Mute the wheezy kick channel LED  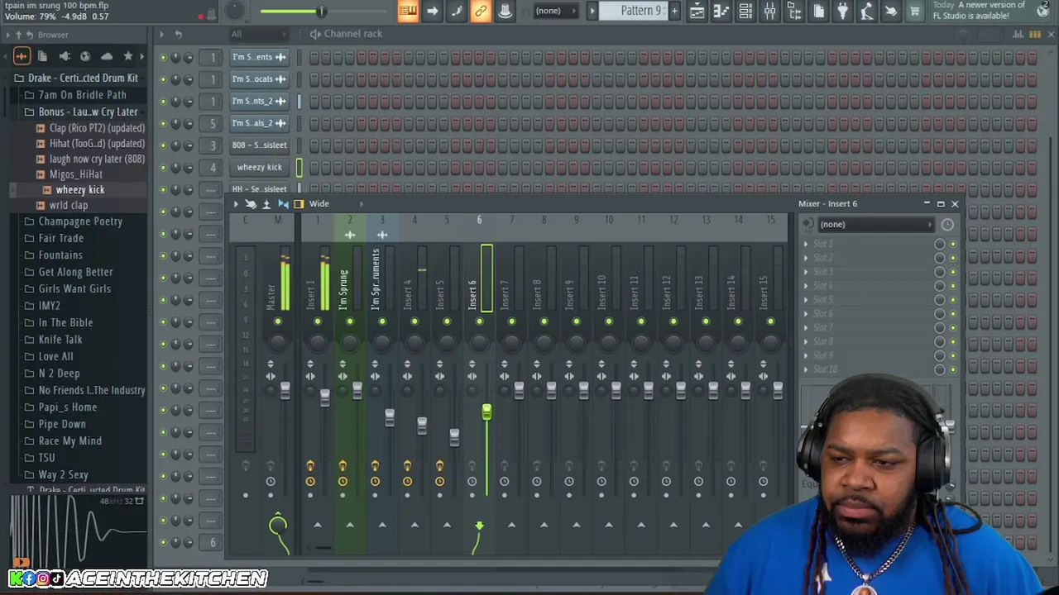(163, 167)
